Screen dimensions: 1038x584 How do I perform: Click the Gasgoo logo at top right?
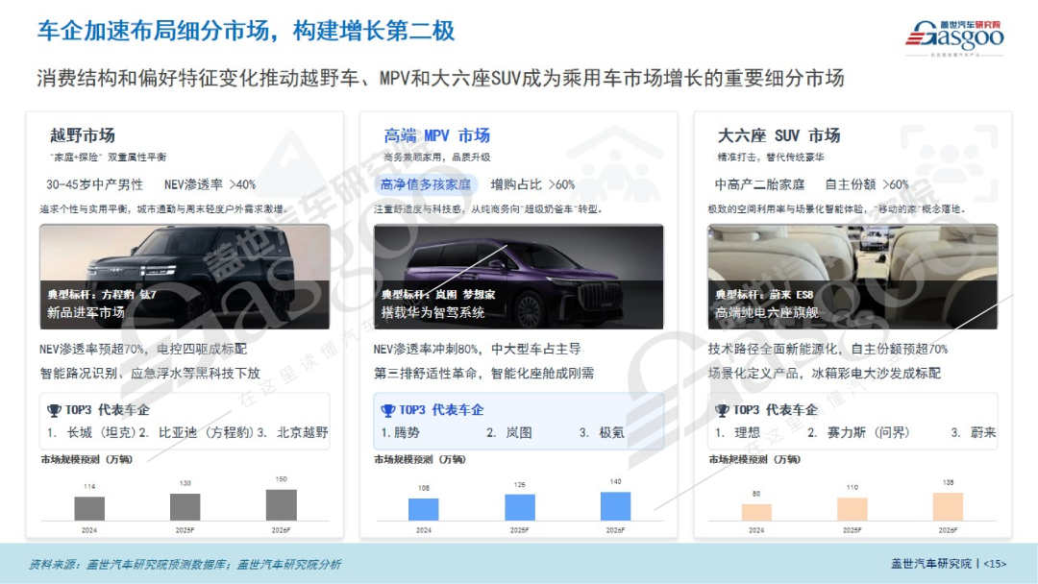(952, 36)
